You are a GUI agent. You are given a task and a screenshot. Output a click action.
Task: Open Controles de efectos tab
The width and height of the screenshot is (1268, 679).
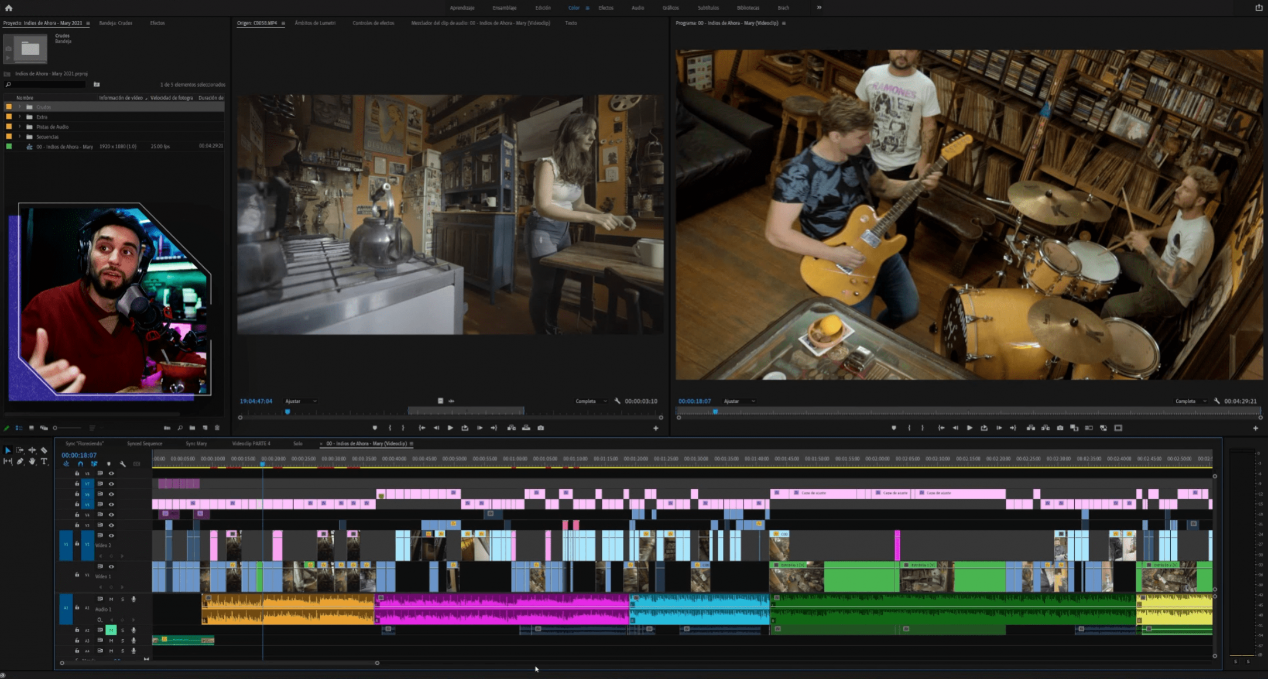pyautogui.click(x=373, y=23)
